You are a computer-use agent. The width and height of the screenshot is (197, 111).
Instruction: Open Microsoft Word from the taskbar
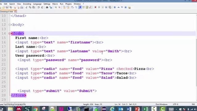129,109
